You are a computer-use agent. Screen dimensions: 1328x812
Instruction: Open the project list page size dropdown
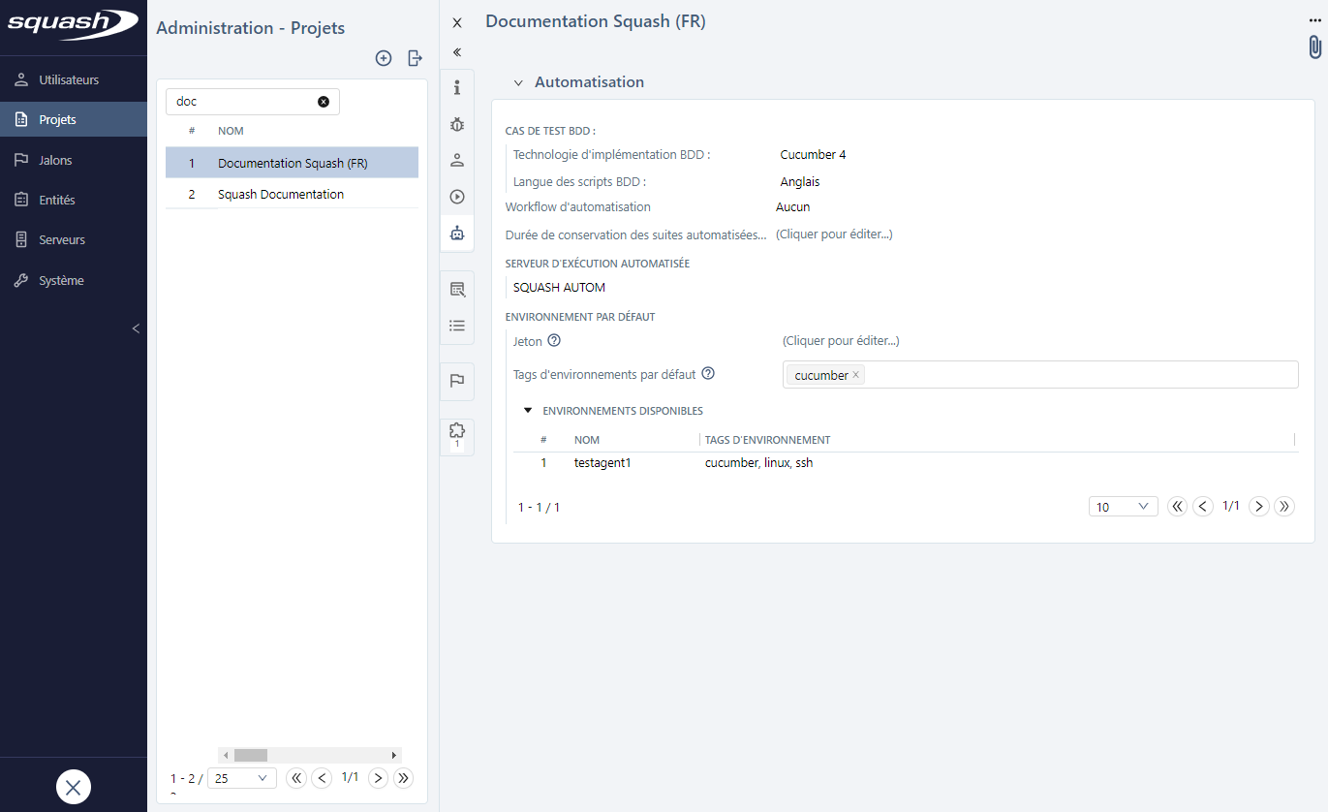pos(242,778)
